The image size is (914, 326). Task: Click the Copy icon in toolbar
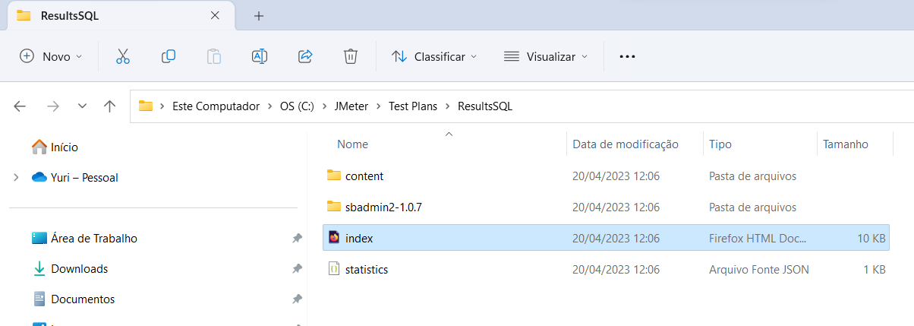[x=169, y=56]
